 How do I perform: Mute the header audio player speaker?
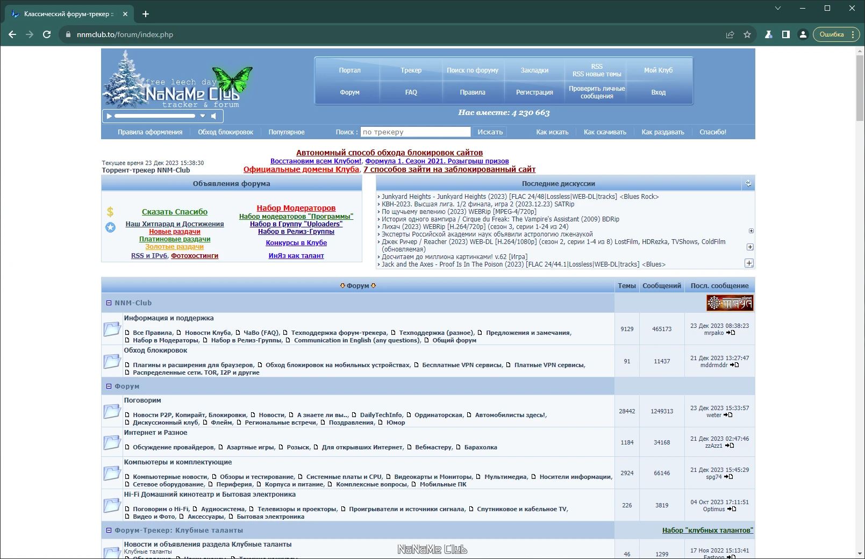[x=213, y=116]
